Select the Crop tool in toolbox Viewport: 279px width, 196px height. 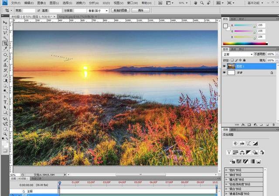pos(5,44)
